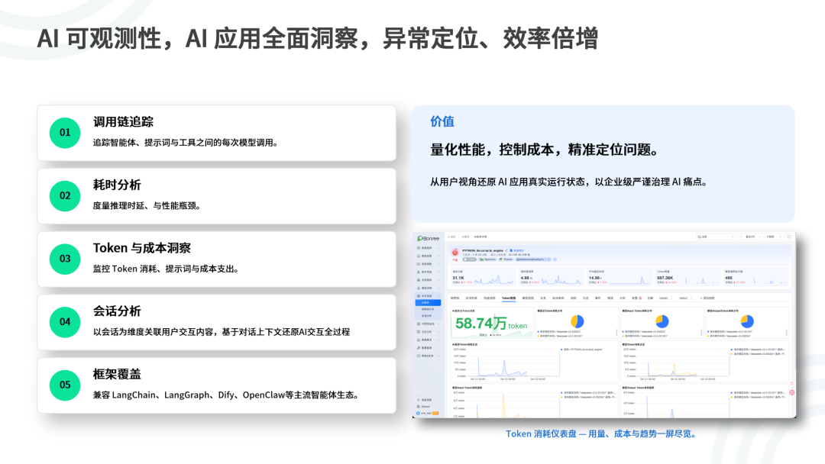This screenshot has height=464, width=825.
Task: Click the pencil edit icon beside PYTHON service name
Action: pyautogui.click(x=506, y=250)
